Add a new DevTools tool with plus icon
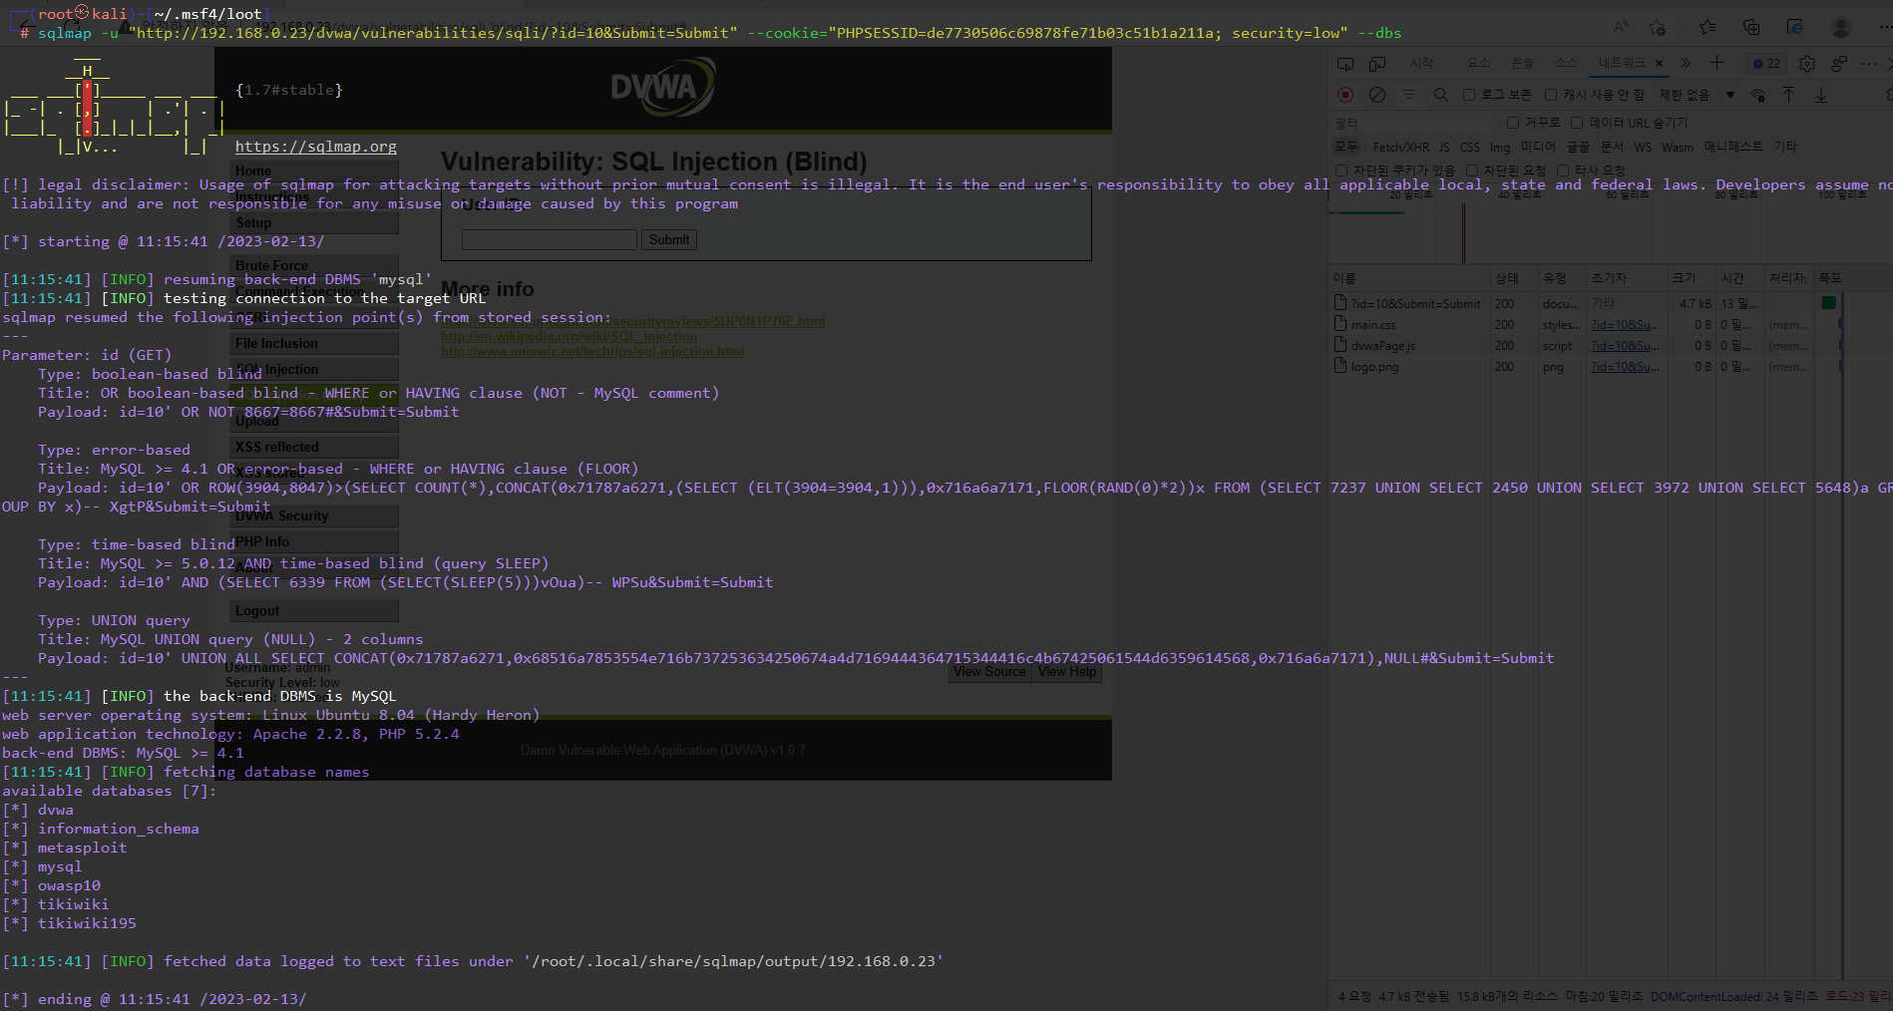Screen dimensions: 1893x1011 coord(1716,63)
